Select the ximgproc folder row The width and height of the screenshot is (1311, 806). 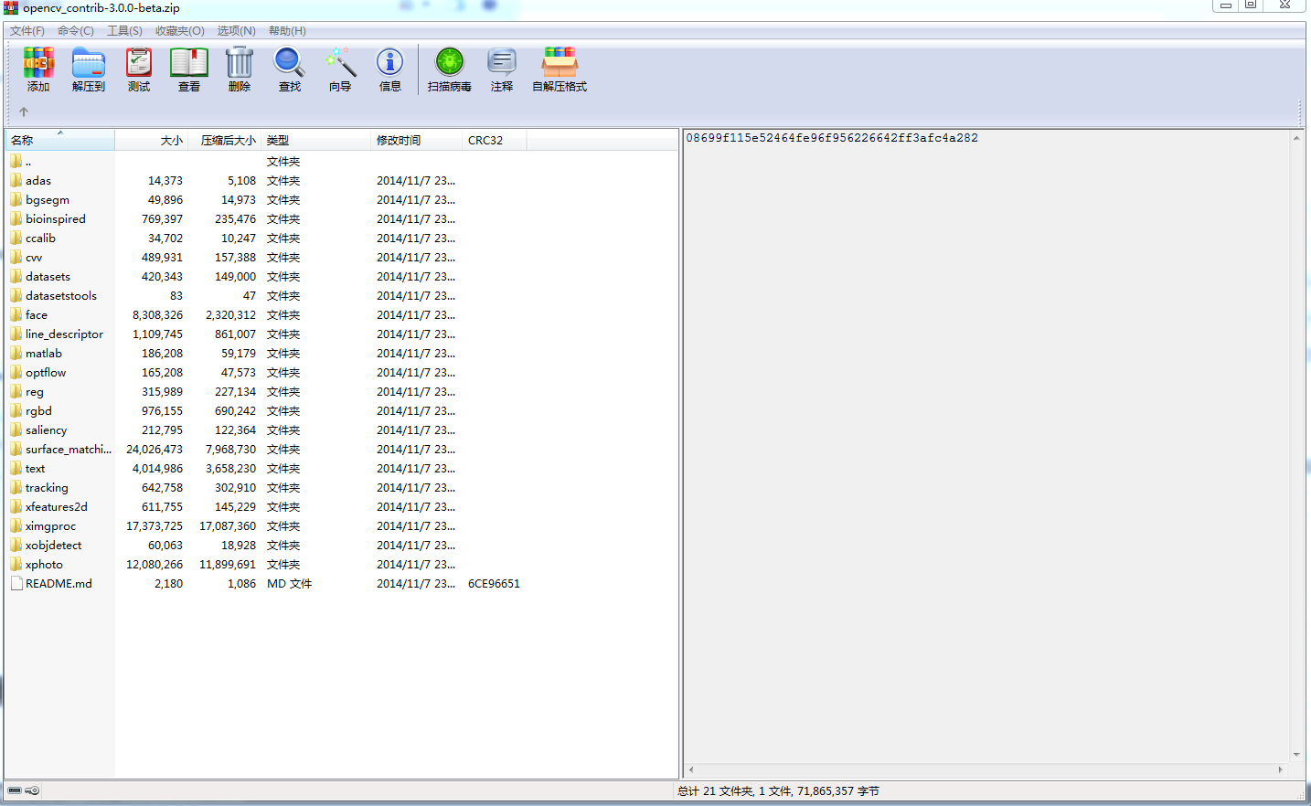(x=266, y=525)
